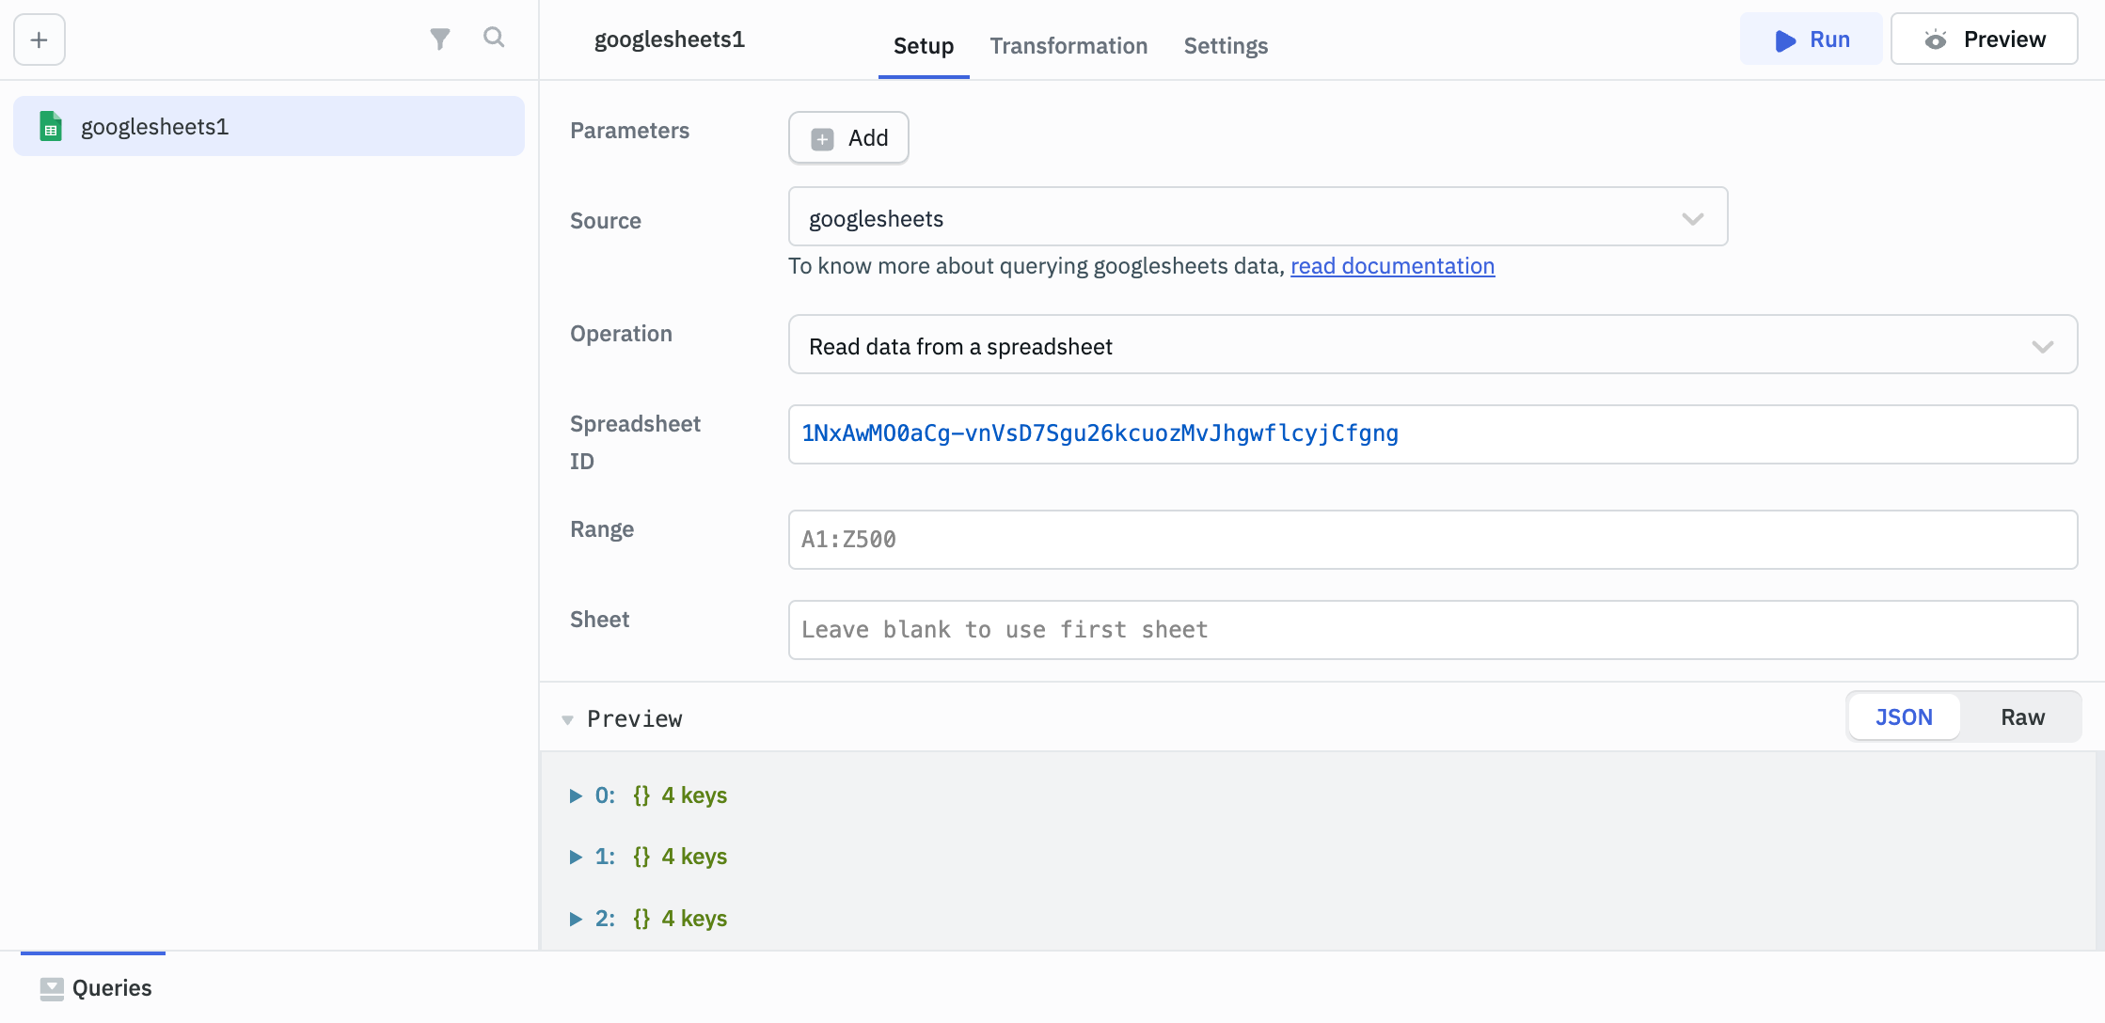Click the search icon in the query panel

click(x=495, y=39)
